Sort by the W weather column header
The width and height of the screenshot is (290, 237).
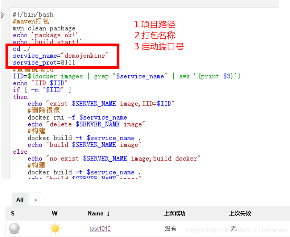click(55, 213)
